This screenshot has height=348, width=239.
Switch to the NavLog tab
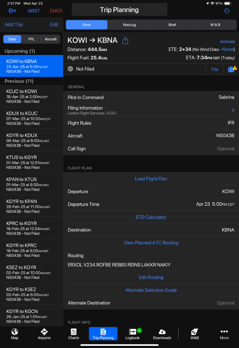click(129, 25)
